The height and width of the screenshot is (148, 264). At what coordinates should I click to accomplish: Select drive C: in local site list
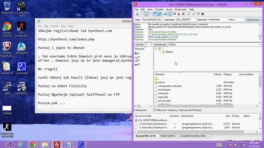(137, 53)
